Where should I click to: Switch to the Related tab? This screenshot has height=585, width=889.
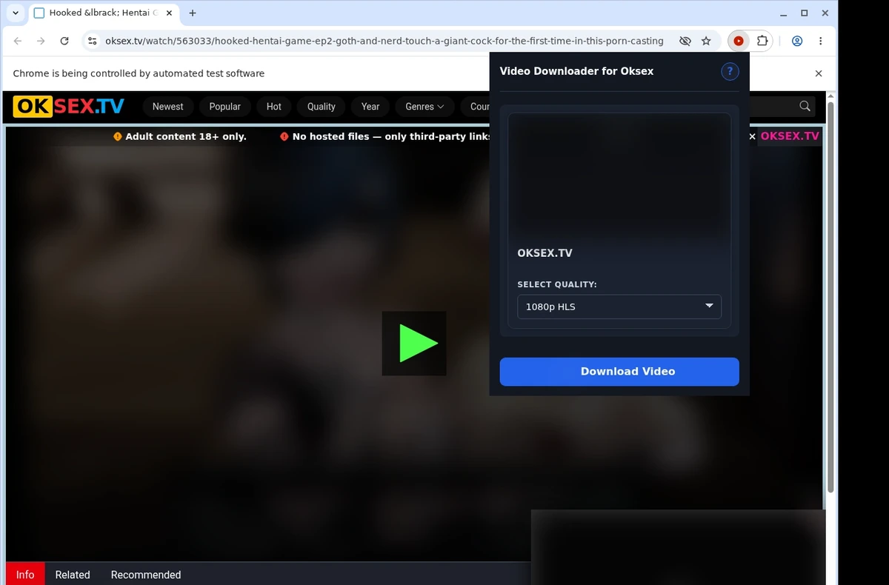tap(73, 575)
